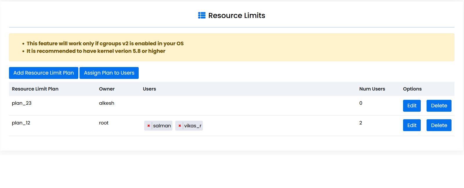Click the Owner column header
This screenshot has width=464, height=188.
click(x=107, y=89)
